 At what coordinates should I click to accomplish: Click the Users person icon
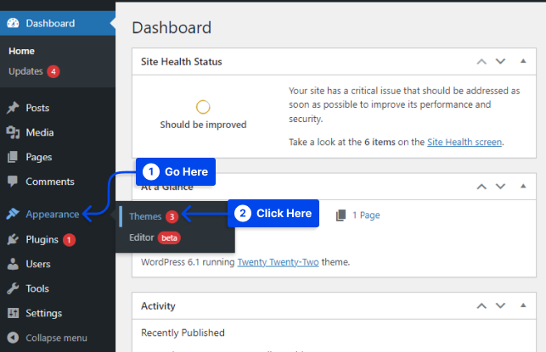click(x=13, y=264)
